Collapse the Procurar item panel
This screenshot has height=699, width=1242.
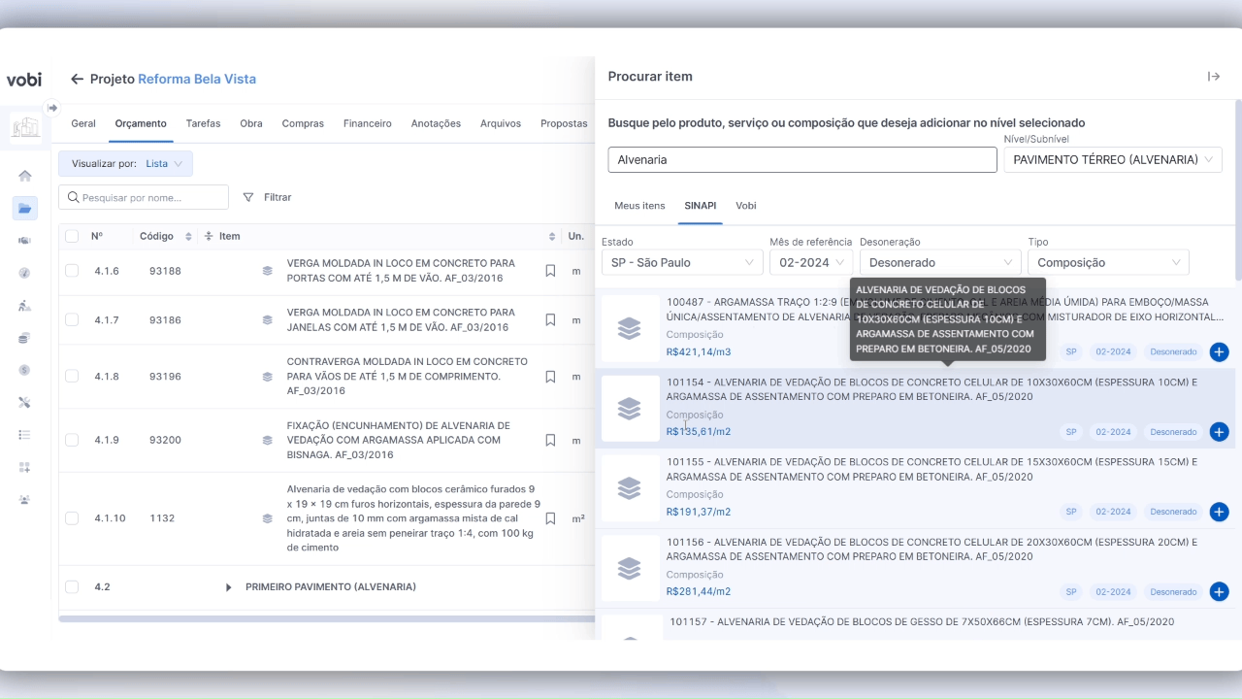tap(1213, 77)
